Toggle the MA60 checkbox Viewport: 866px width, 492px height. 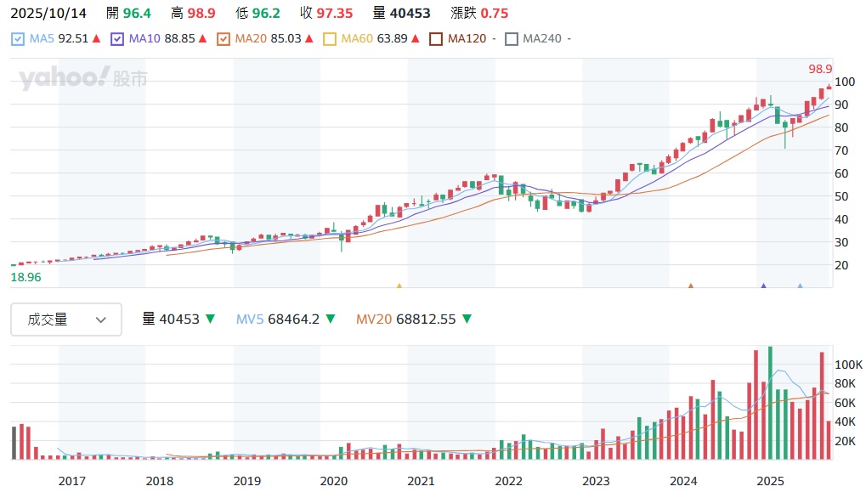click(330, 39)
